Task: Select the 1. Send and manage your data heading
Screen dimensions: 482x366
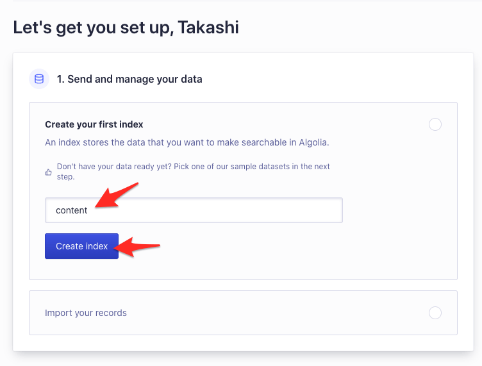Action: pyautogui.click(x=129, y=79)
